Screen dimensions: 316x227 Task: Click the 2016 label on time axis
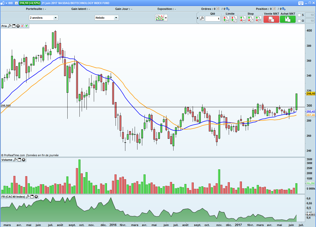112,225
